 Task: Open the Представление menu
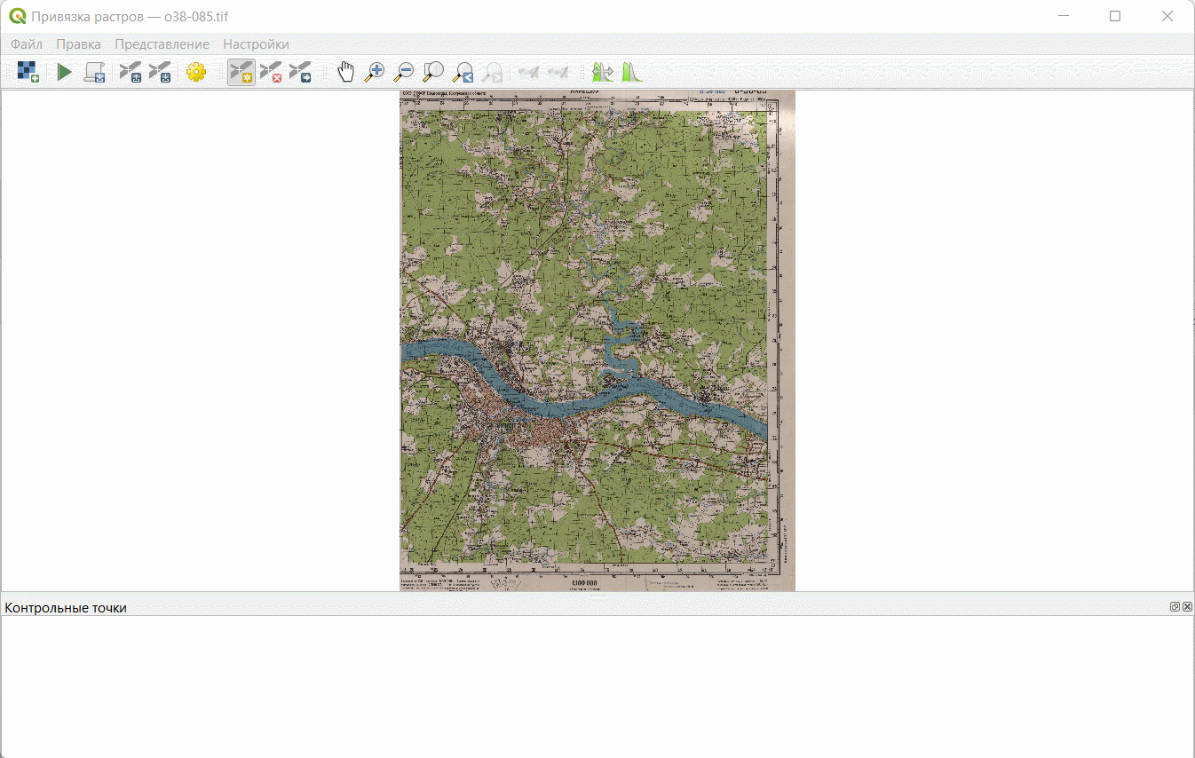162,44
